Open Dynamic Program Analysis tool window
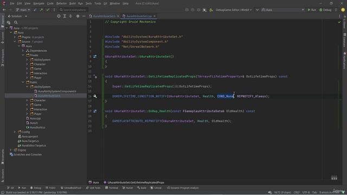 tap(183, 188)
